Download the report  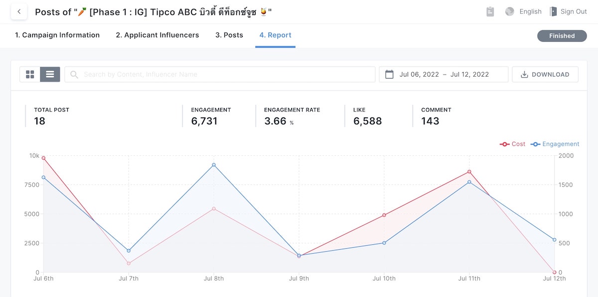pyautogui.click(x=545, y=75)
